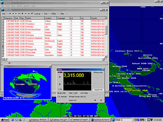Click right arrow at 1000a panel bottom
This screenshot has width=163, height=122.
101,100
